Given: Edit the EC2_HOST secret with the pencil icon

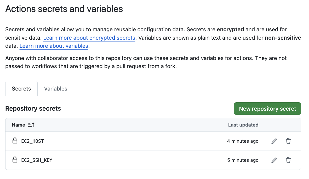Looking at the screenshot, I should [x=274, y=141].
